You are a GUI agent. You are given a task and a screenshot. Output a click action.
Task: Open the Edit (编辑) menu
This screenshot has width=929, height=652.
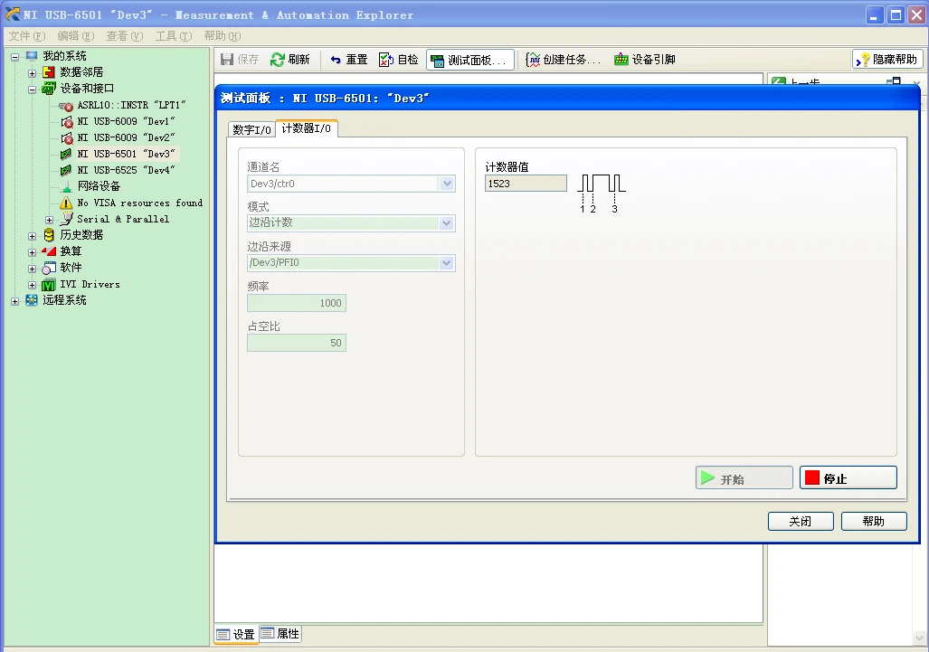76,36
